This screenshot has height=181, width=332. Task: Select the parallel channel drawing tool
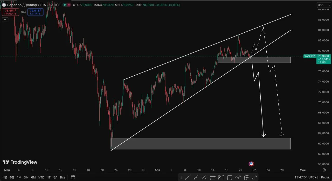click(x=204, y=177)
